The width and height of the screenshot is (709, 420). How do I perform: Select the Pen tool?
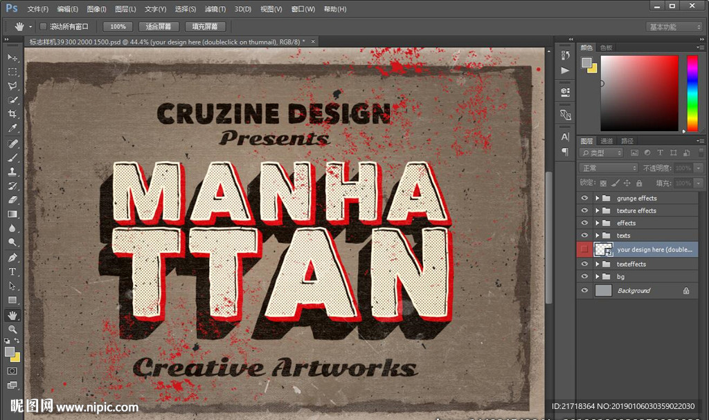coord(12,258)
